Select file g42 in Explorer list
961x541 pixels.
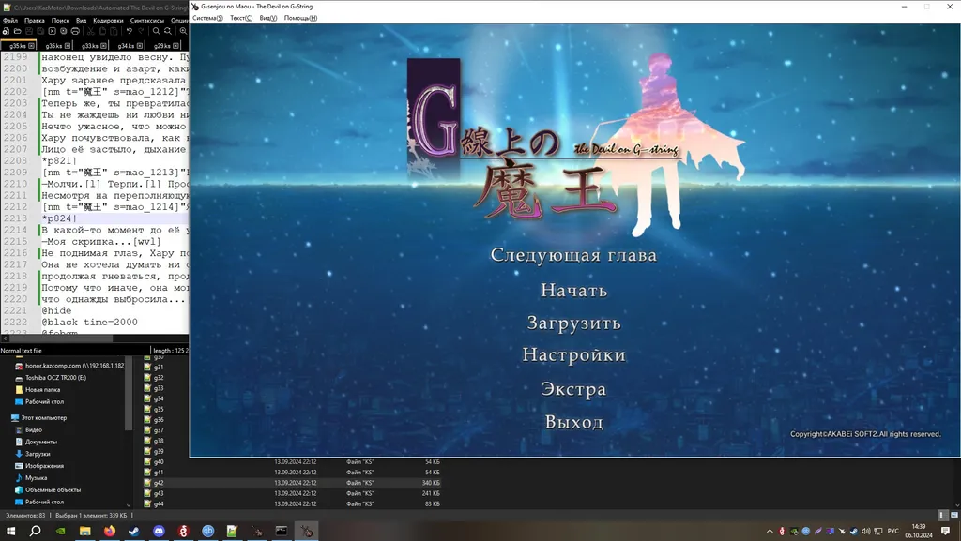point(154,483)
